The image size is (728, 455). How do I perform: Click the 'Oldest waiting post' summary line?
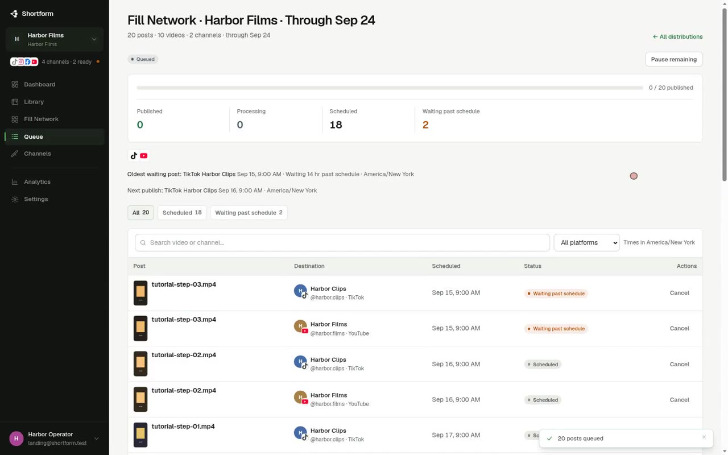coord(271,174)
